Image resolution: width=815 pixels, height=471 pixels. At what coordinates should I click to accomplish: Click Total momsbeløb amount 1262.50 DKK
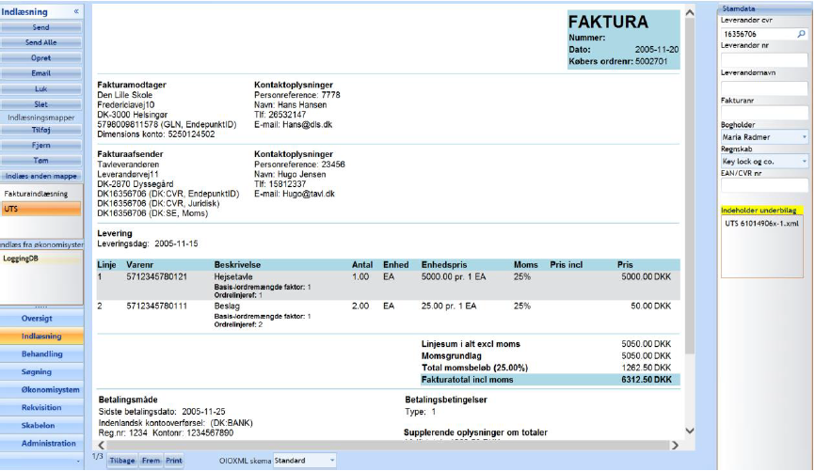[647, 368]
